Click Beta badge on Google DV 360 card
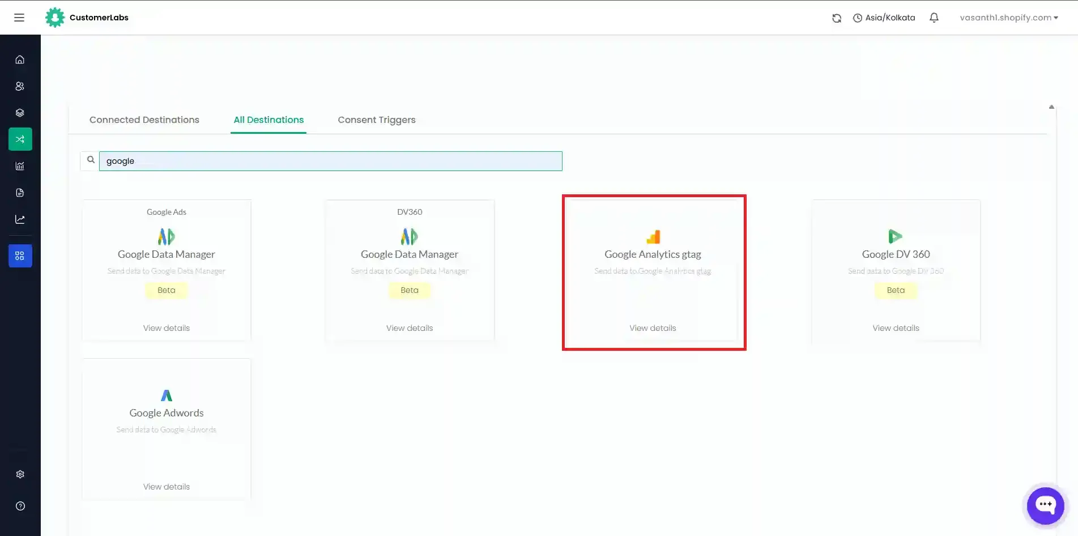 896,290
